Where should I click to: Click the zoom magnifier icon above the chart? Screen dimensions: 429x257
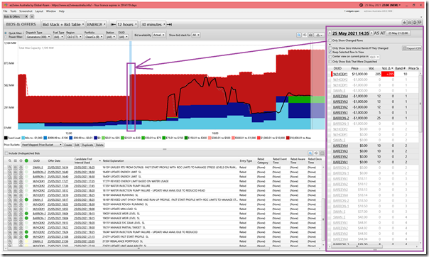point(299,35)
